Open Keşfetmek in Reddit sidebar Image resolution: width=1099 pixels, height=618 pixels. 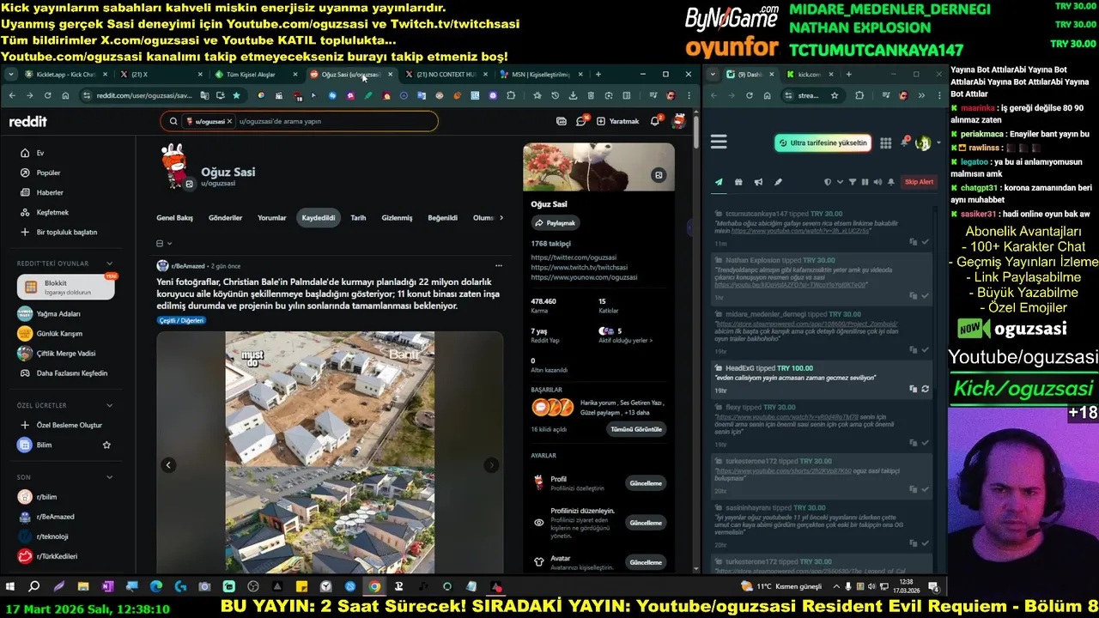pos(52,212)
